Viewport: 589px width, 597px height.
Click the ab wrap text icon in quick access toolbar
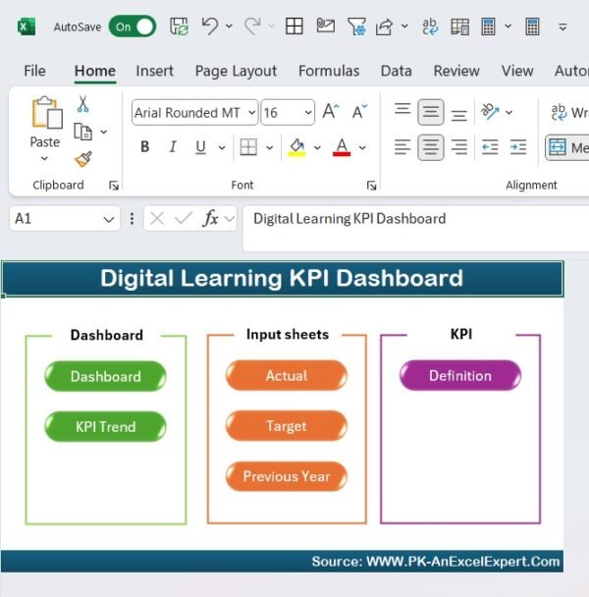tap(430, 27)
